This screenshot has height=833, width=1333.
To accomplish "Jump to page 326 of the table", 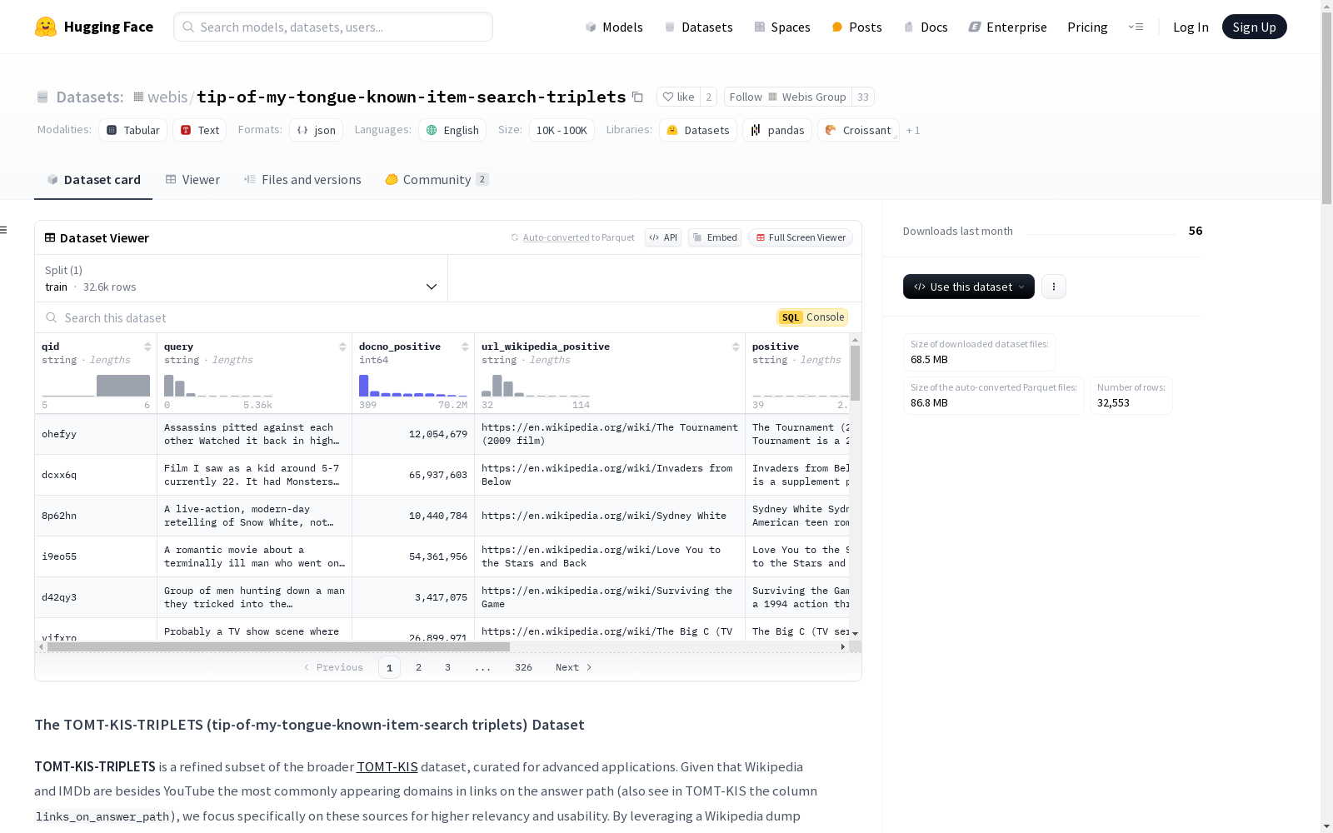I will click(x=523, y=667).
